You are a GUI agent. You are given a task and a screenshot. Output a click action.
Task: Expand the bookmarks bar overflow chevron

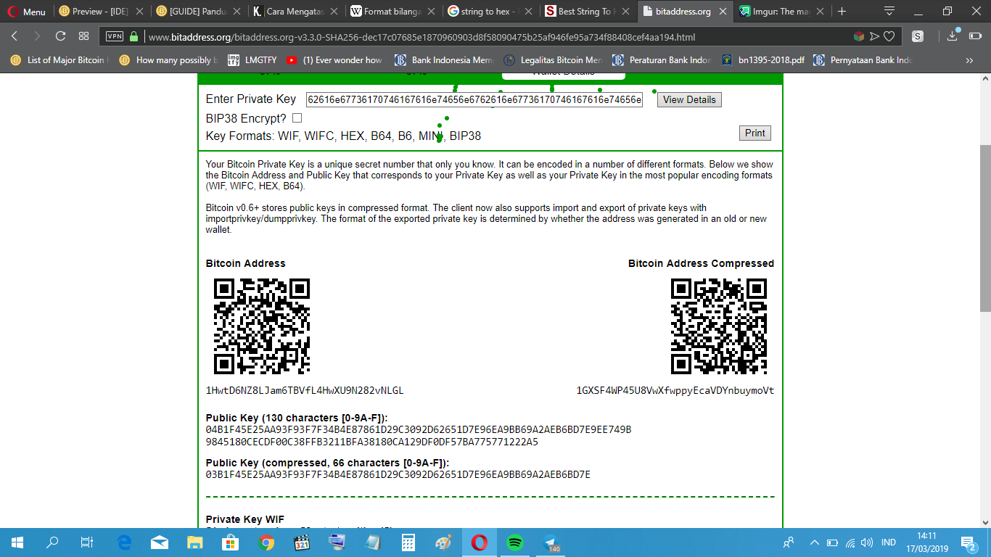969,60
